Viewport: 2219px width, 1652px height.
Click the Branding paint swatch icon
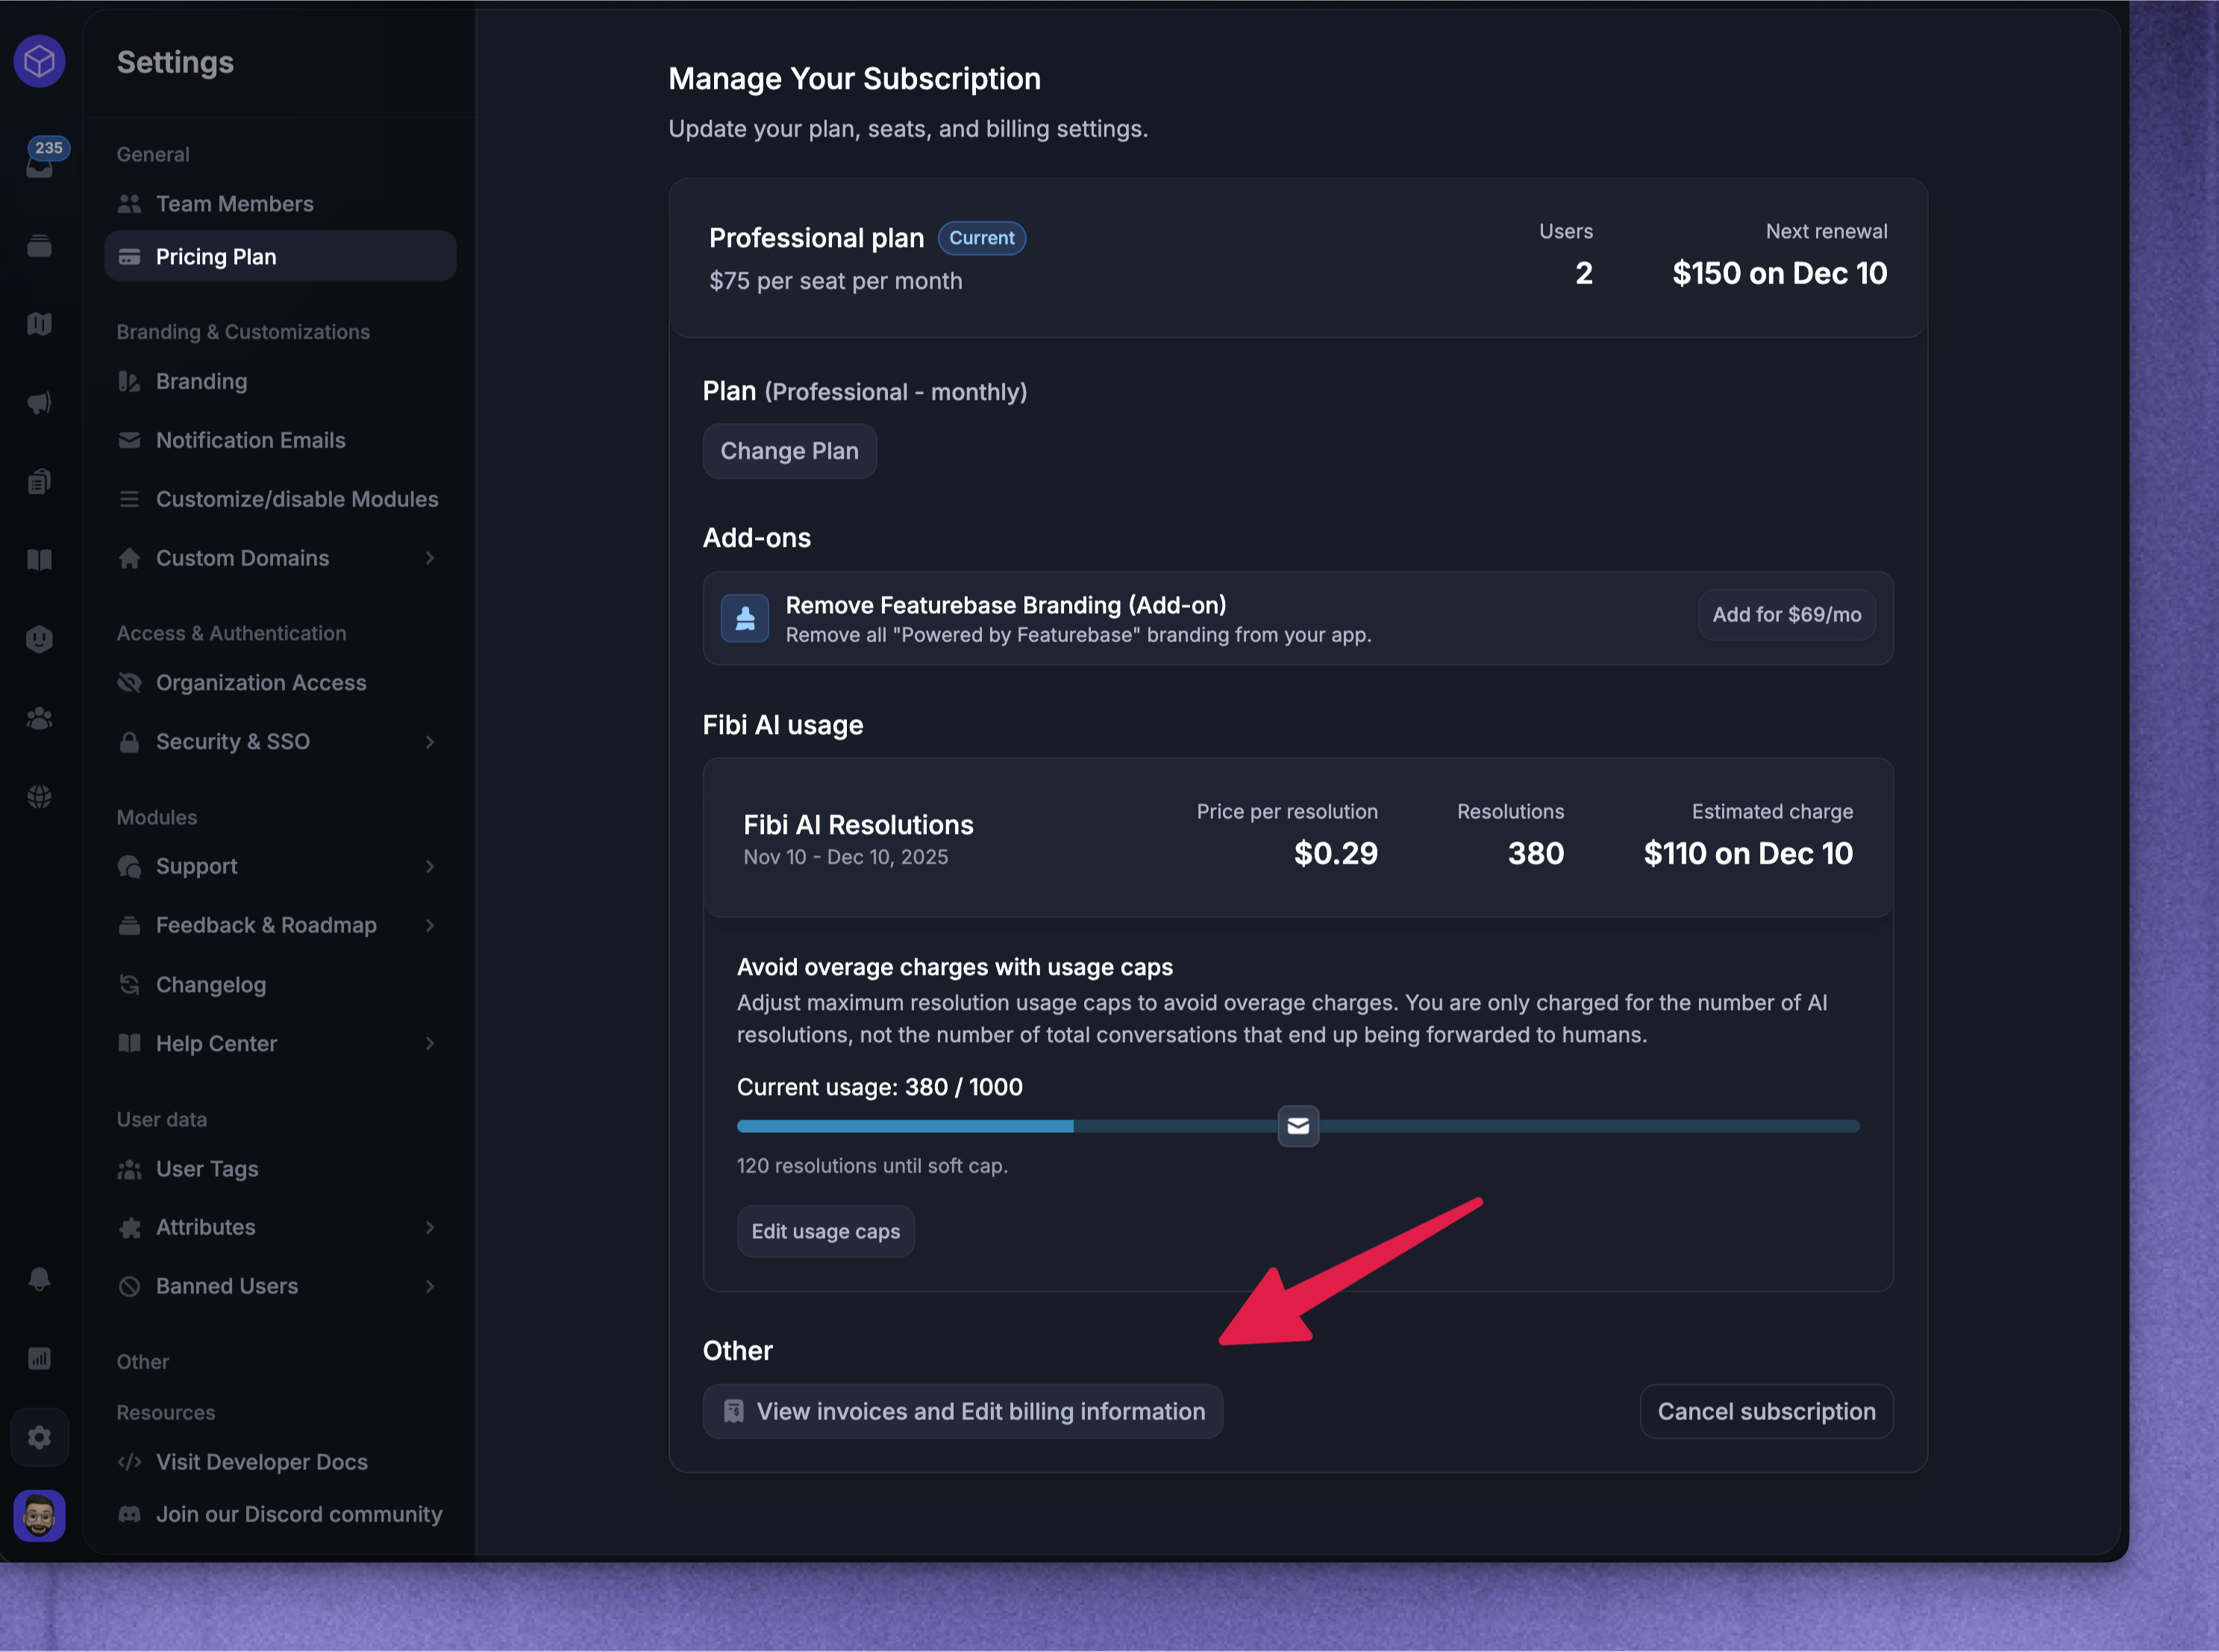[129, 381]
